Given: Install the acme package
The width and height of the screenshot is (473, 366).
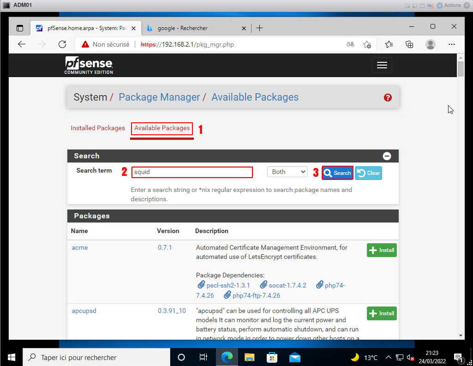Looking at the screenshot, I should (x=382, y=250).
